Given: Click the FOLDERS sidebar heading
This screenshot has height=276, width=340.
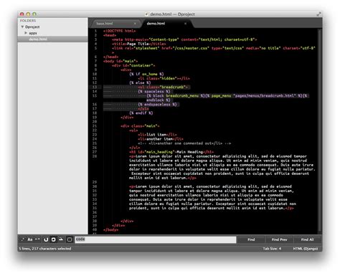Looking at the screenshot, I should (x=28, y=21).
